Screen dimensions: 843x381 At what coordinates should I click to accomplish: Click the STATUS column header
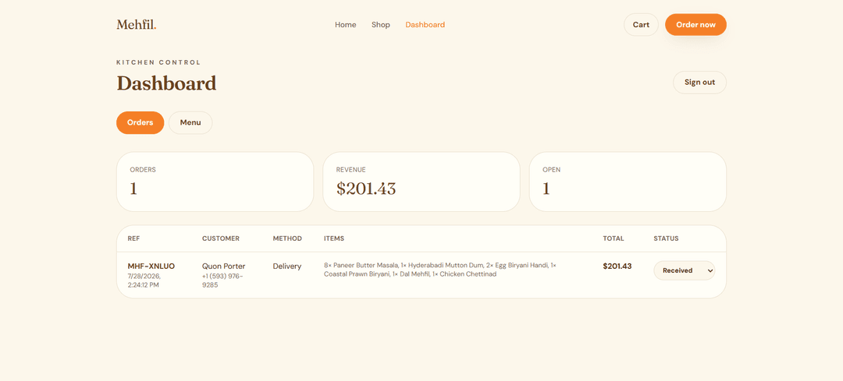(x=666, y=238)
